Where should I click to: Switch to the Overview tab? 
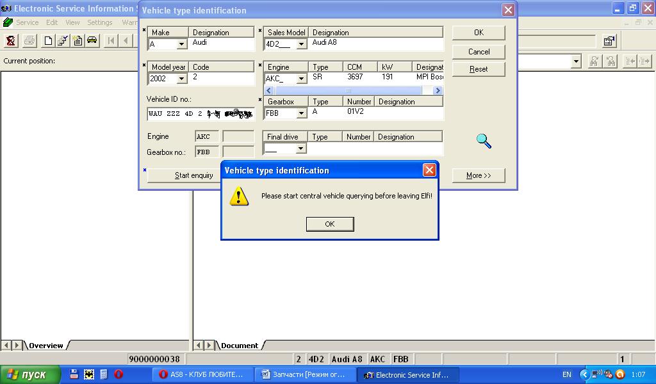coord(45,346)
